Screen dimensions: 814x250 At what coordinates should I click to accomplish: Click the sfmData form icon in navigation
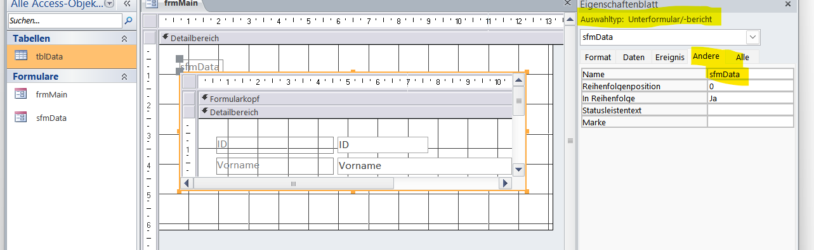click(x=21, y=117)
